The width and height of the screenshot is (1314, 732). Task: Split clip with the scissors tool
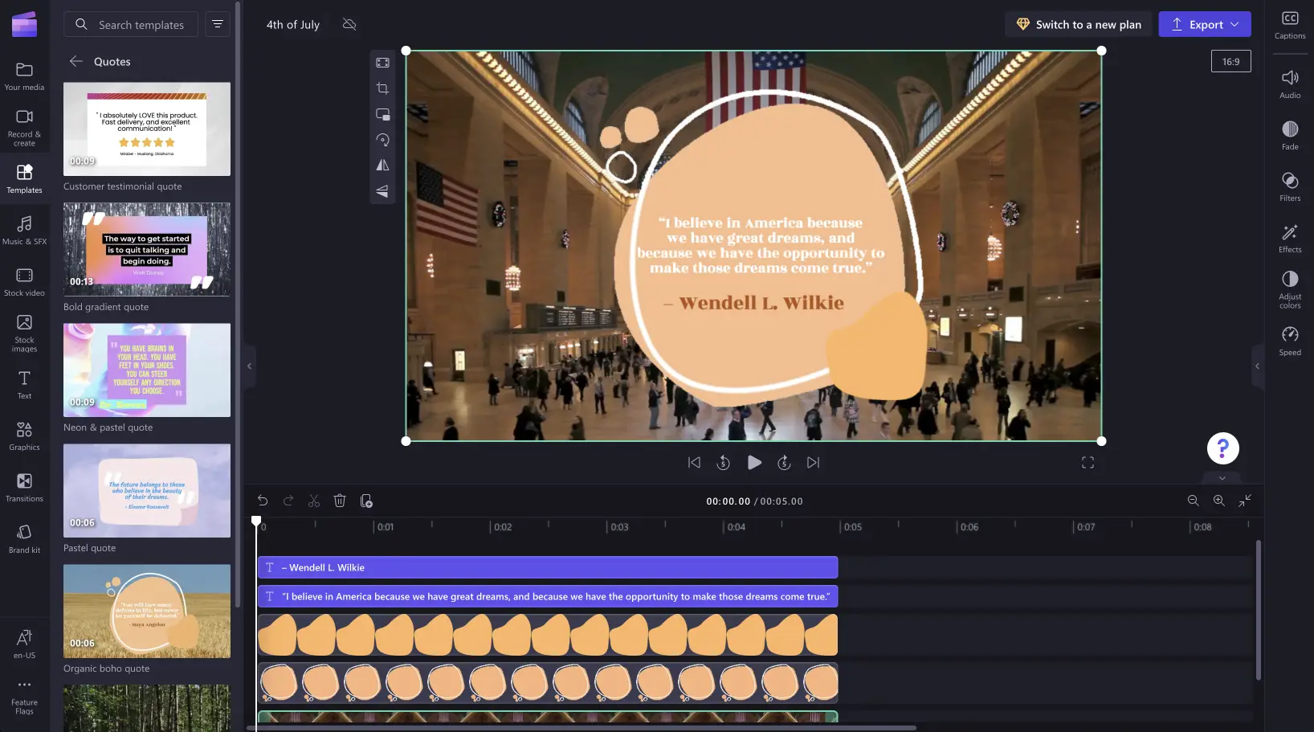tap(314, 501)
